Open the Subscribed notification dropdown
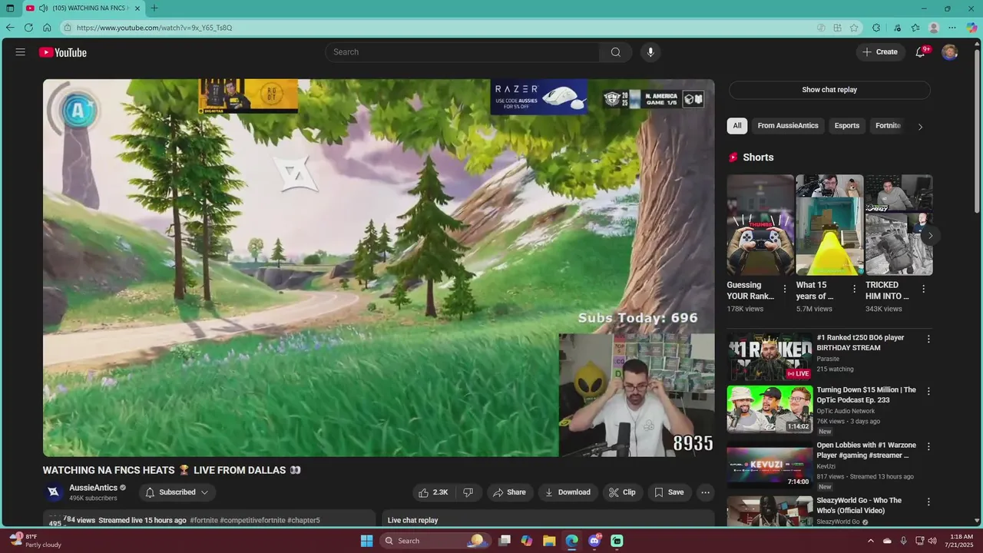The image size is (983, 553). (177, 492)
